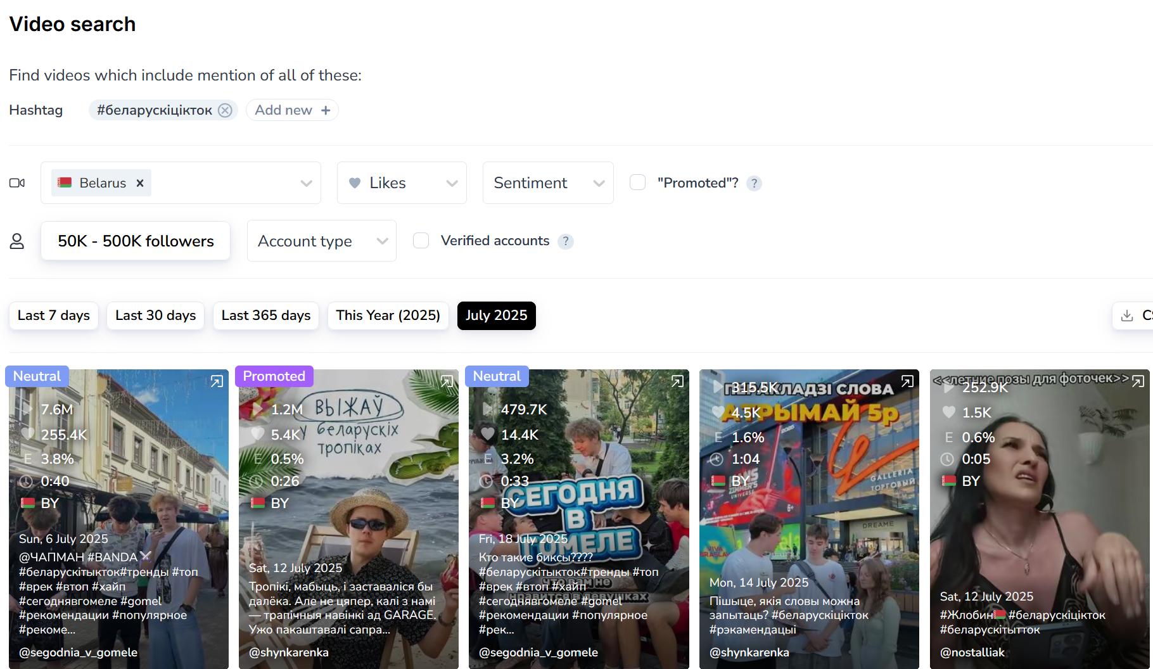Remove the #беларускіцікток hashtag chip
Viewport: 1153px width, 669px height.
(225, 110)
